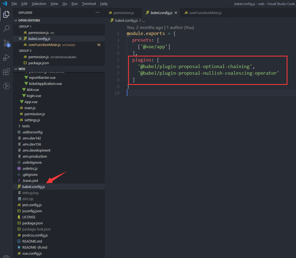Open Source Control view with 2 changes
Viewport: 296px width, 258px height.
pos(6,43)
